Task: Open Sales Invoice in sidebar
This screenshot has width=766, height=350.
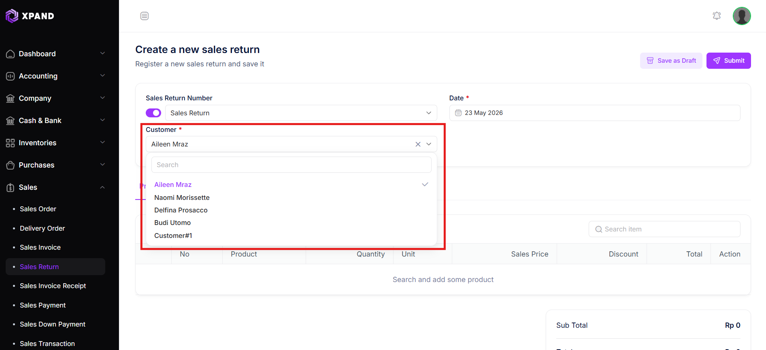Action: (x=40, y=247)
